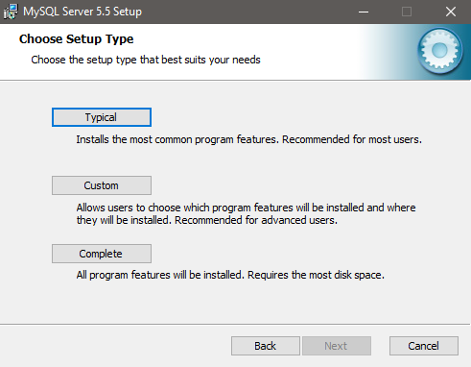Click the 'Choose Setup Type' heading
471x367 pixels.
tap(77, 39)
